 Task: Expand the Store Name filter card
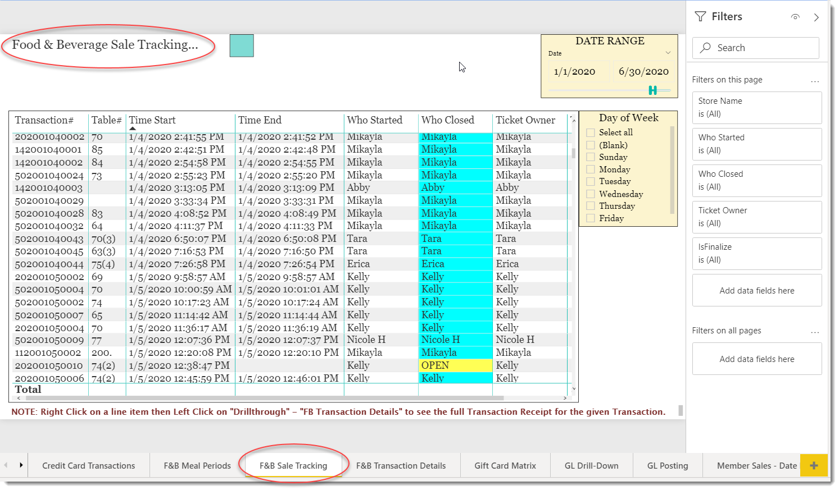coord(757,108)
